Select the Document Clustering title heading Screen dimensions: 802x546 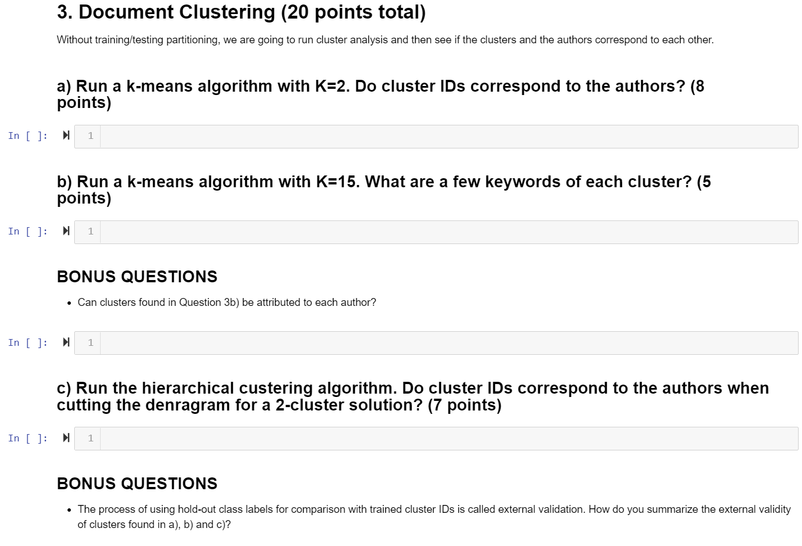pos(241,12)
